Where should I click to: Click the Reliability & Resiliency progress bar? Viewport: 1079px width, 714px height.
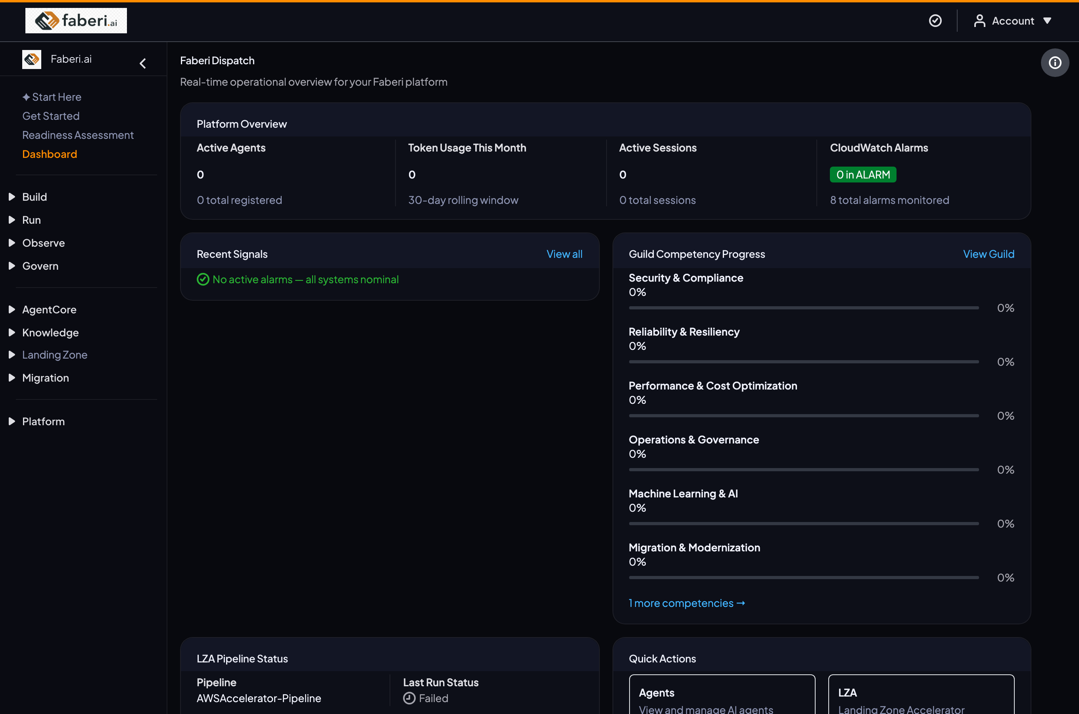(x=804, y=362)
